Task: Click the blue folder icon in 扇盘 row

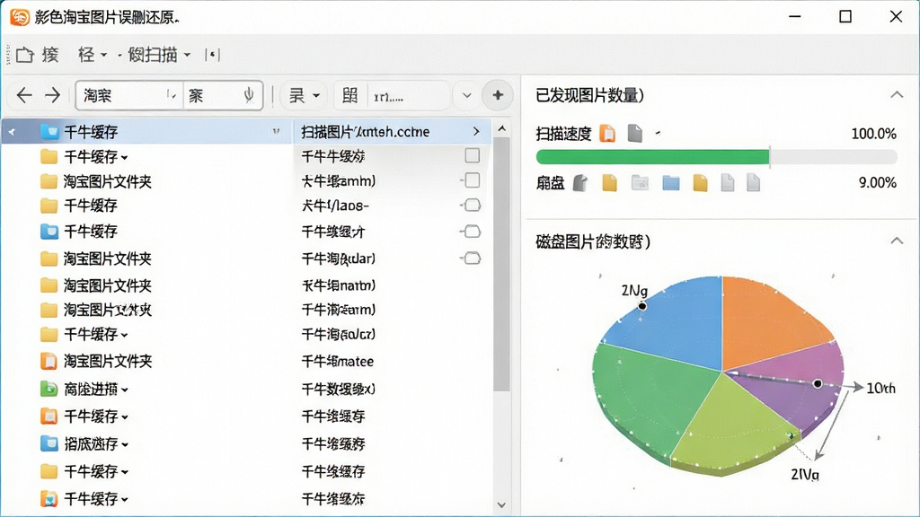Action: click(x=670, y=183)
